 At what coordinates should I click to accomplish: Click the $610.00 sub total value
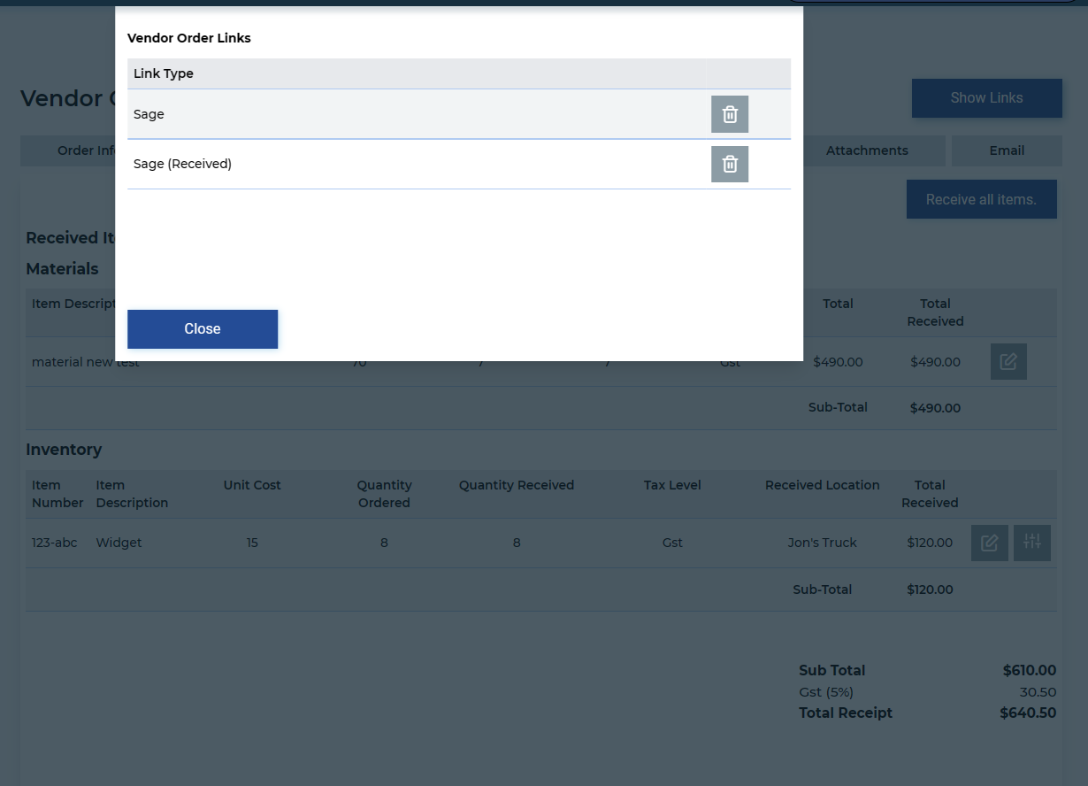coord(1030,671)
